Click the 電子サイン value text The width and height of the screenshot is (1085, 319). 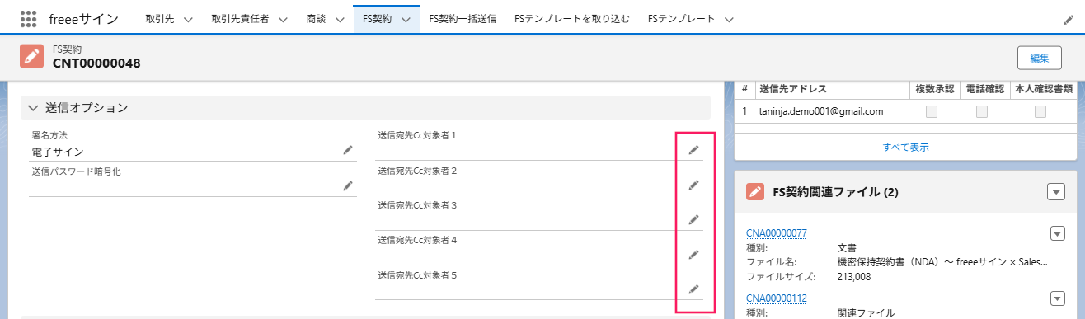click(58, 152)
